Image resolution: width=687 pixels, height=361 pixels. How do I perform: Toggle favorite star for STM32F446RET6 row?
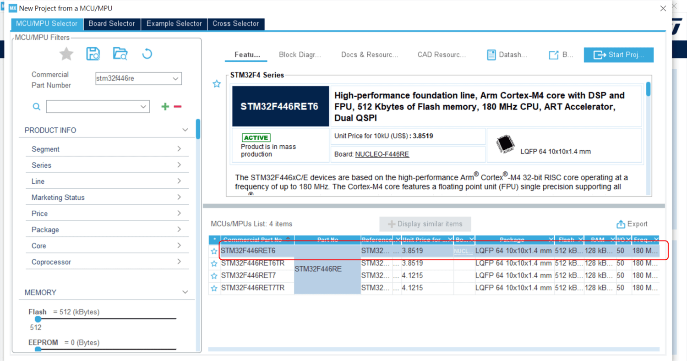[x=214, y=251]
